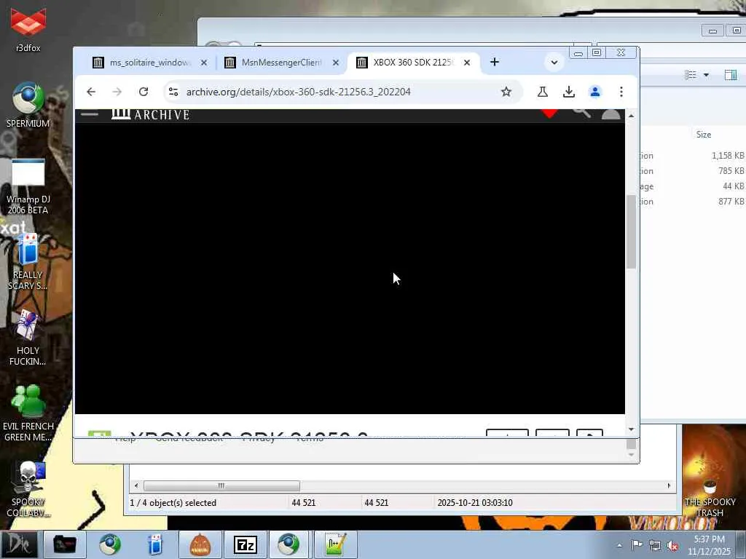
Task: Click status text '1 / 4 object(s) selected'
Action: pyautogui.click(x=173, y=503)
